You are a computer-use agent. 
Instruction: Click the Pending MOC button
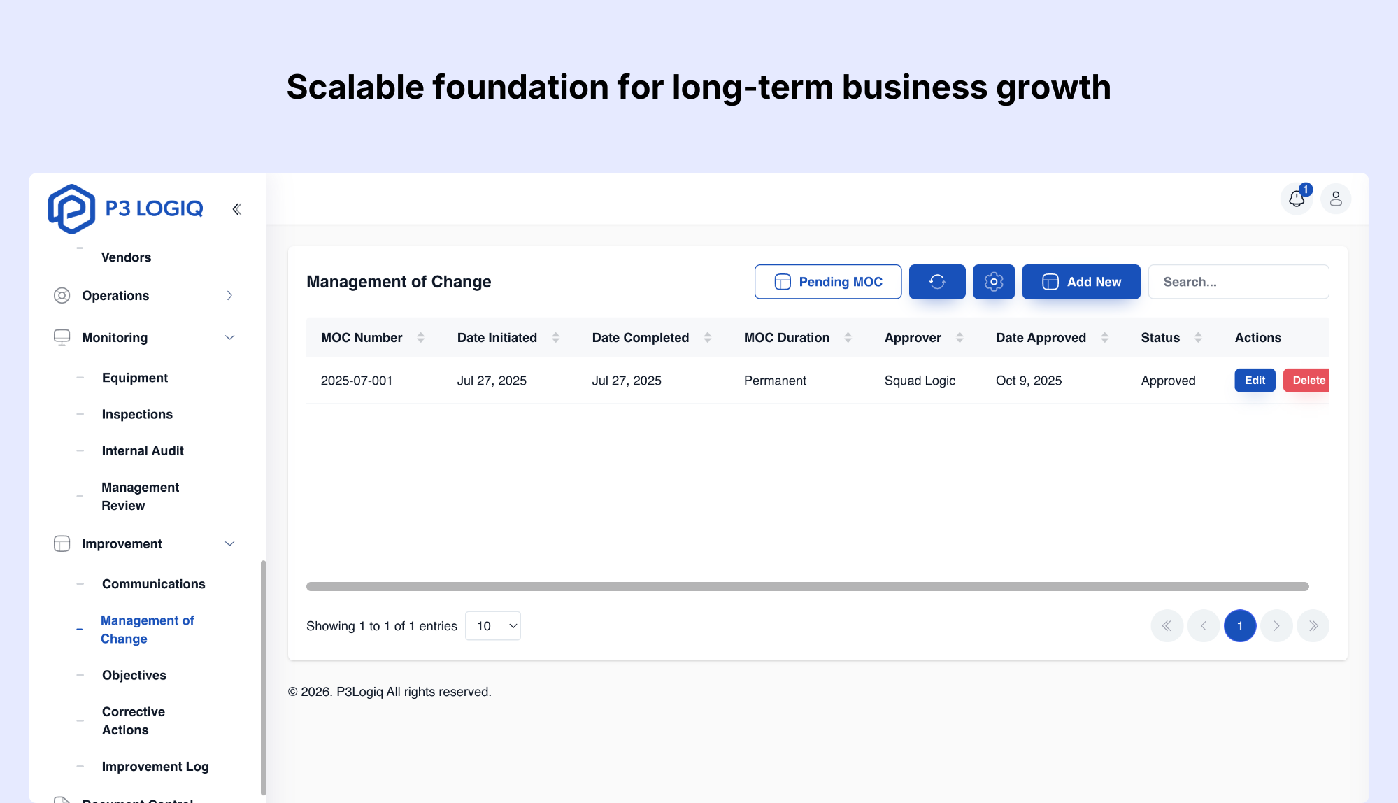tap(828, 282)
